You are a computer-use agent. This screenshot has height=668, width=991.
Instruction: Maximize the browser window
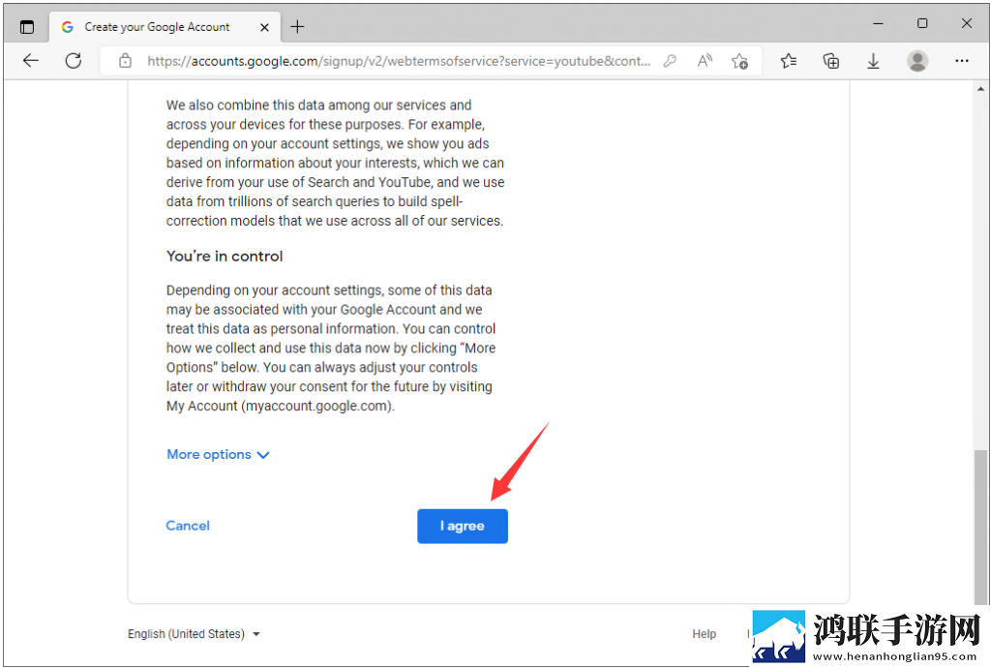[922, 23]
